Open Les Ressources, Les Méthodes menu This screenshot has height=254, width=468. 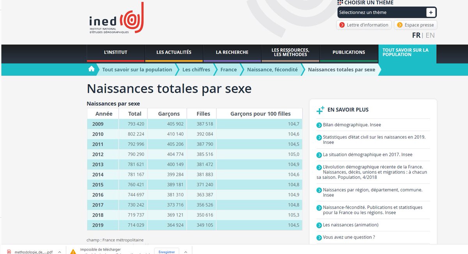point(291,53)
